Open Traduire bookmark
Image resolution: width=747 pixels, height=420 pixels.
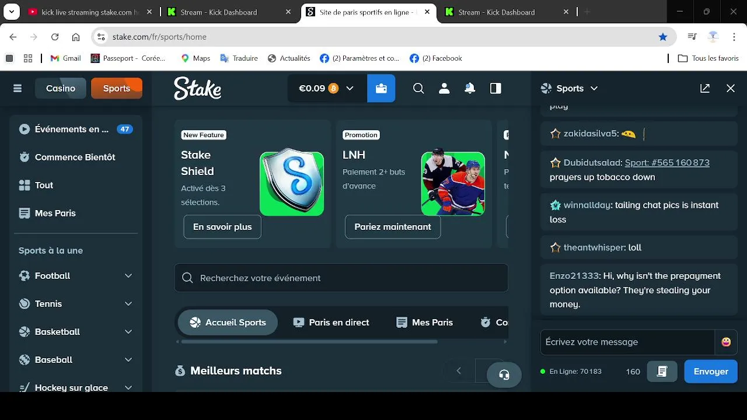pyautogui.click(x=239, y=58)
